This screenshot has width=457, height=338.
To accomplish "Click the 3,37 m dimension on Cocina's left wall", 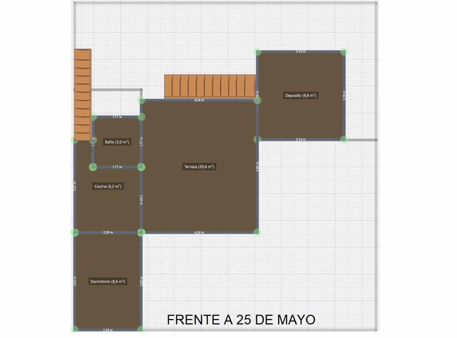I will pos(75,186).
